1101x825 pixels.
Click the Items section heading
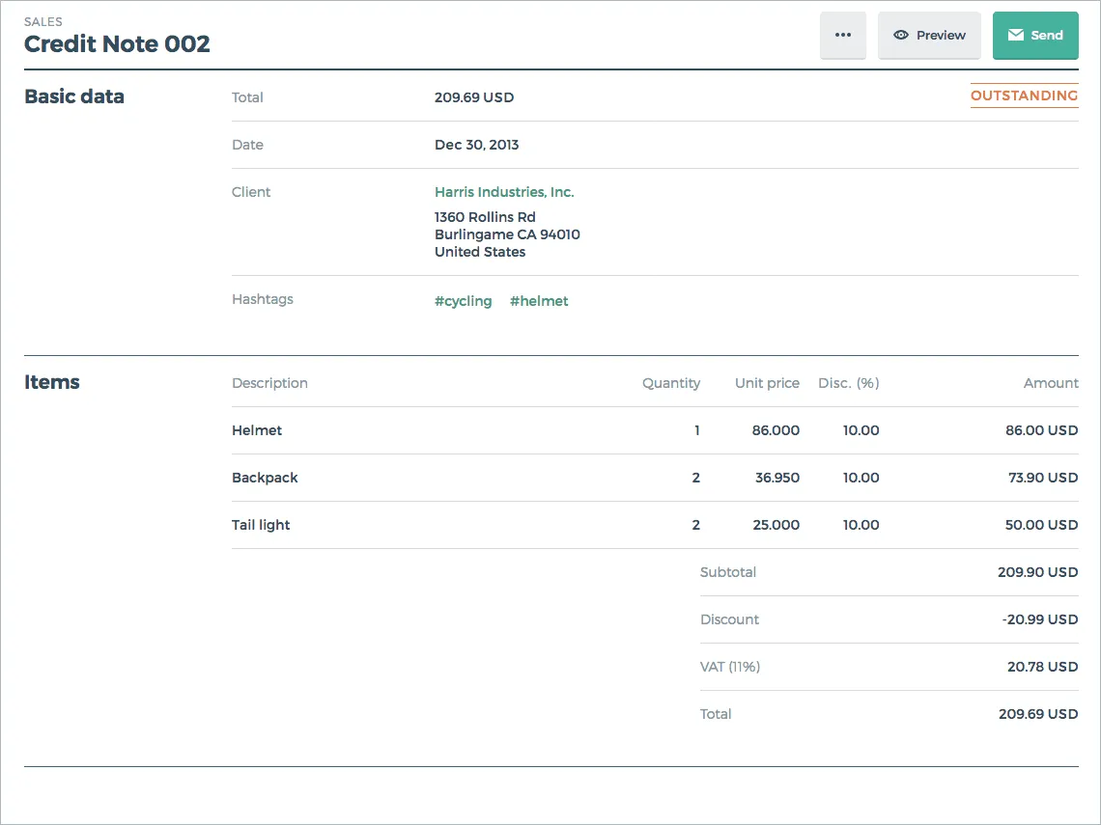coord(51,381)
